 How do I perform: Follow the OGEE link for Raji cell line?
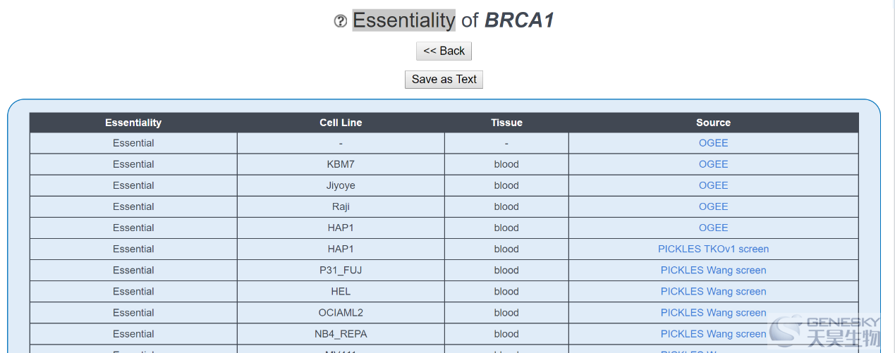[713, 206]
